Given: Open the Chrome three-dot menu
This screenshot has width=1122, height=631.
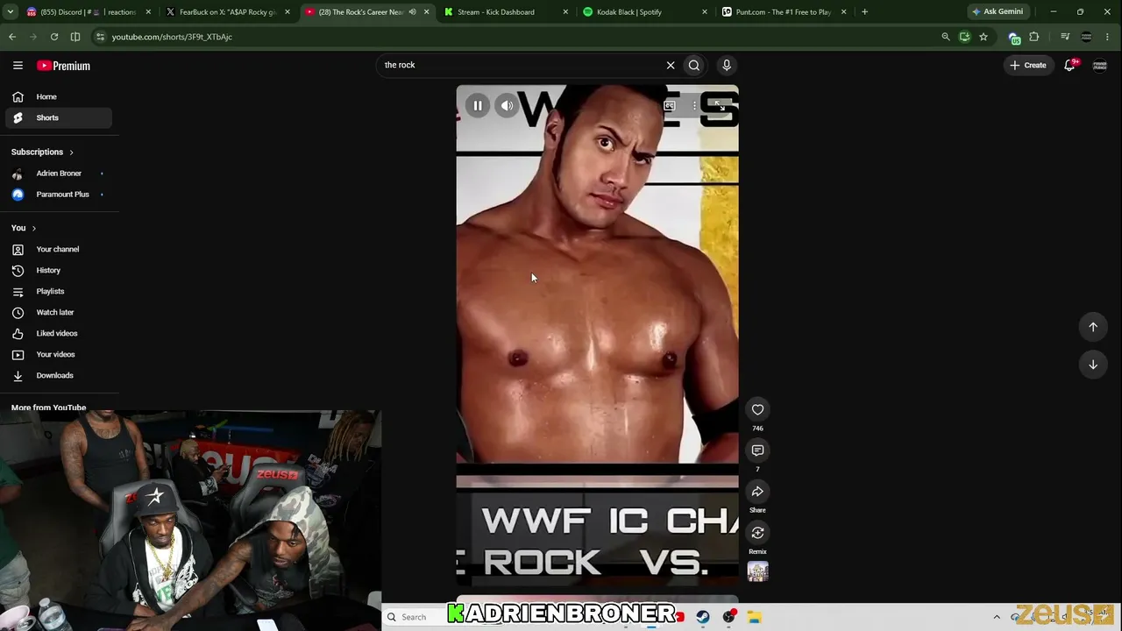Looking at the screenshot, I should tap(1108, 37).
